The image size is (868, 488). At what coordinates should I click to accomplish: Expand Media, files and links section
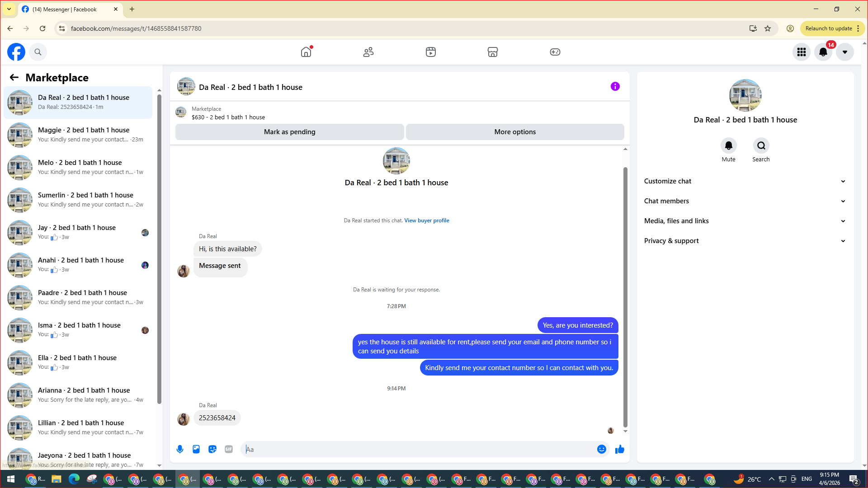tap(745, 221)
